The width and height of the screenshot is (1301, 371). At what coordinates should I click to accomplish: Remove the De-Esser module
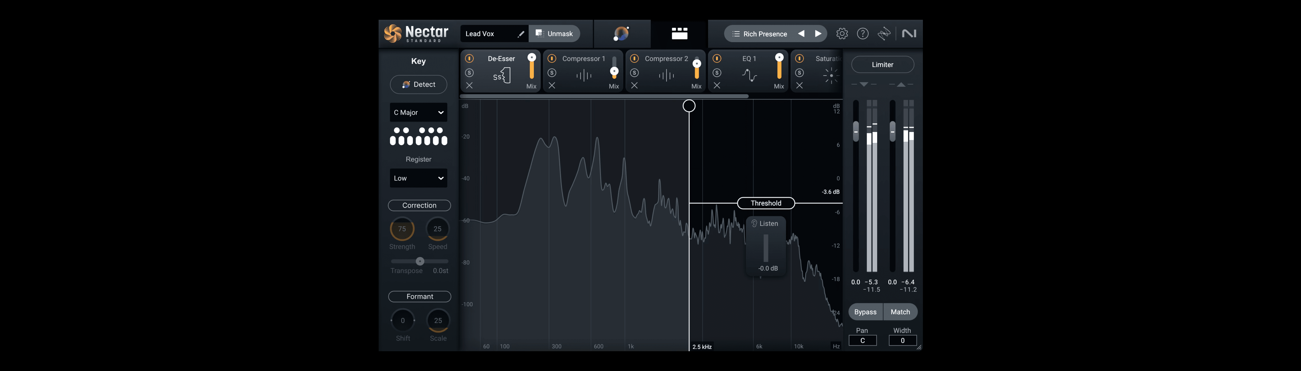(x=469, y=86)
